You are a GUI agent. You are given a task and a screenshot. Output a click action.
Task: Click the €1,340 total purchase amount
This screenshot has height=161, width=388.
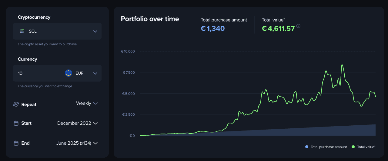(212, 29)
